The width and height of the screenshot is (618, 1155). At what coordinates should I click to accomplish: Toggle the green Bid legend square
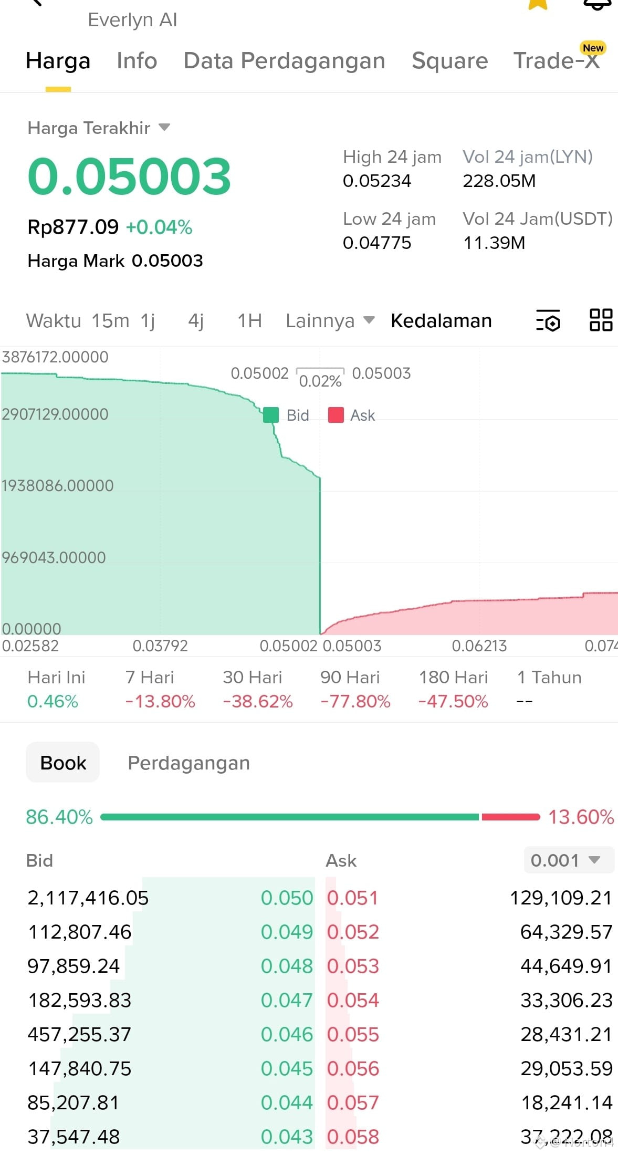point(270,415)
